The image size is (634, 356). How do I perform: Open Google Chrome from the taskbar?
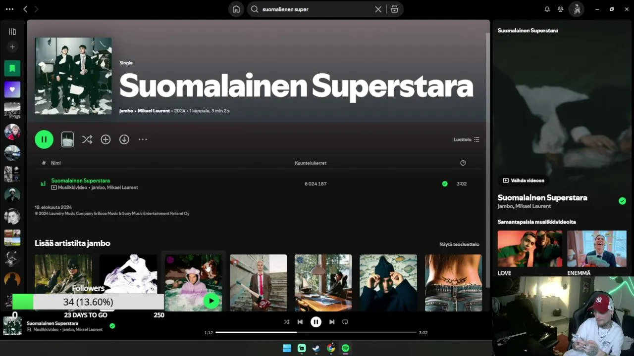tap(331, 348)
